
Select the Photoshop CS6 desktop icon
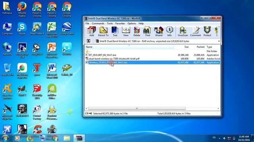click(x=22, y=50)
